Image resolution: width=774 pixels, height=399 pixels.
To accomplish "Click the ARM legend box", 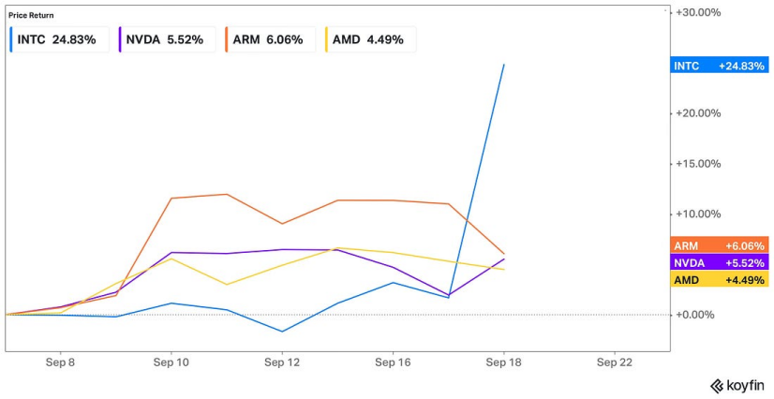I will [268, 39].
